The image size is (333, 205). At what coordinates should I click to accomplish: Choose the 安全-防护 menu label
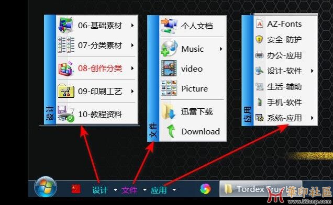coord(284,39)
